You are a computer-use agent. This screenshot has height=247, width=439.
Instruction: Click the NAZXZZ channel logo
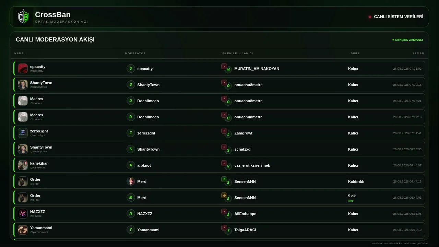pyautogui.click(x=23, y=213)
